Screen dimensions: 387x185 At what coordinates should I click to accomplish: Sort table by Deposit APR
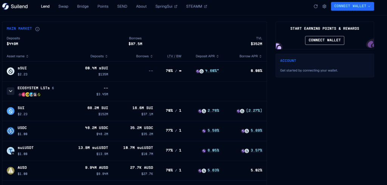207,56
